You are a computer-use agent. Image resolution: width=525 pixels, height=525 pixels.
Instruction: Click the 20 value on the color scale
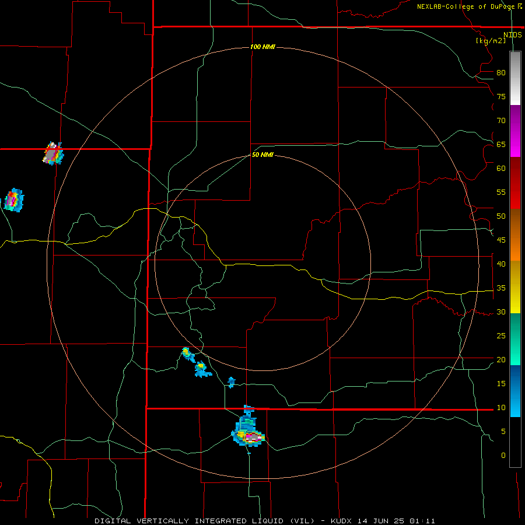(501, 359)
